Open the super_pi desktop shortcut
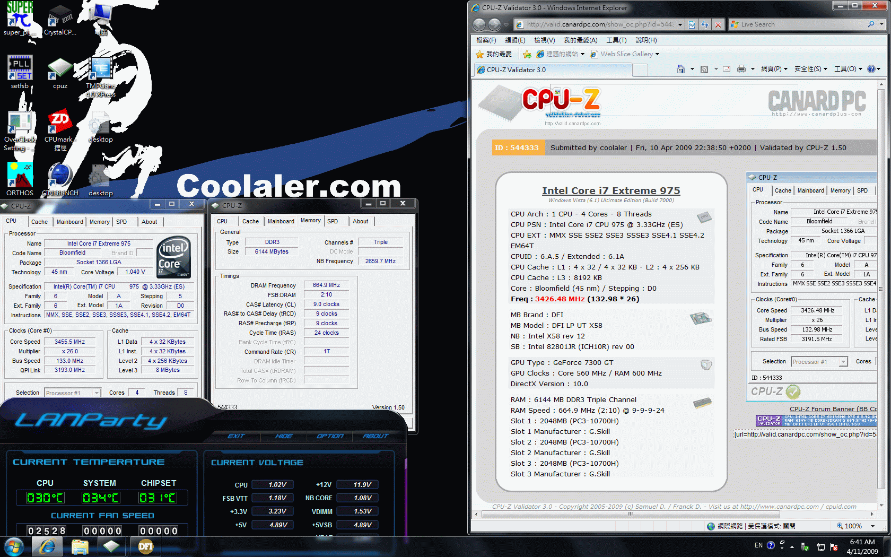 [x=20, y=19]
